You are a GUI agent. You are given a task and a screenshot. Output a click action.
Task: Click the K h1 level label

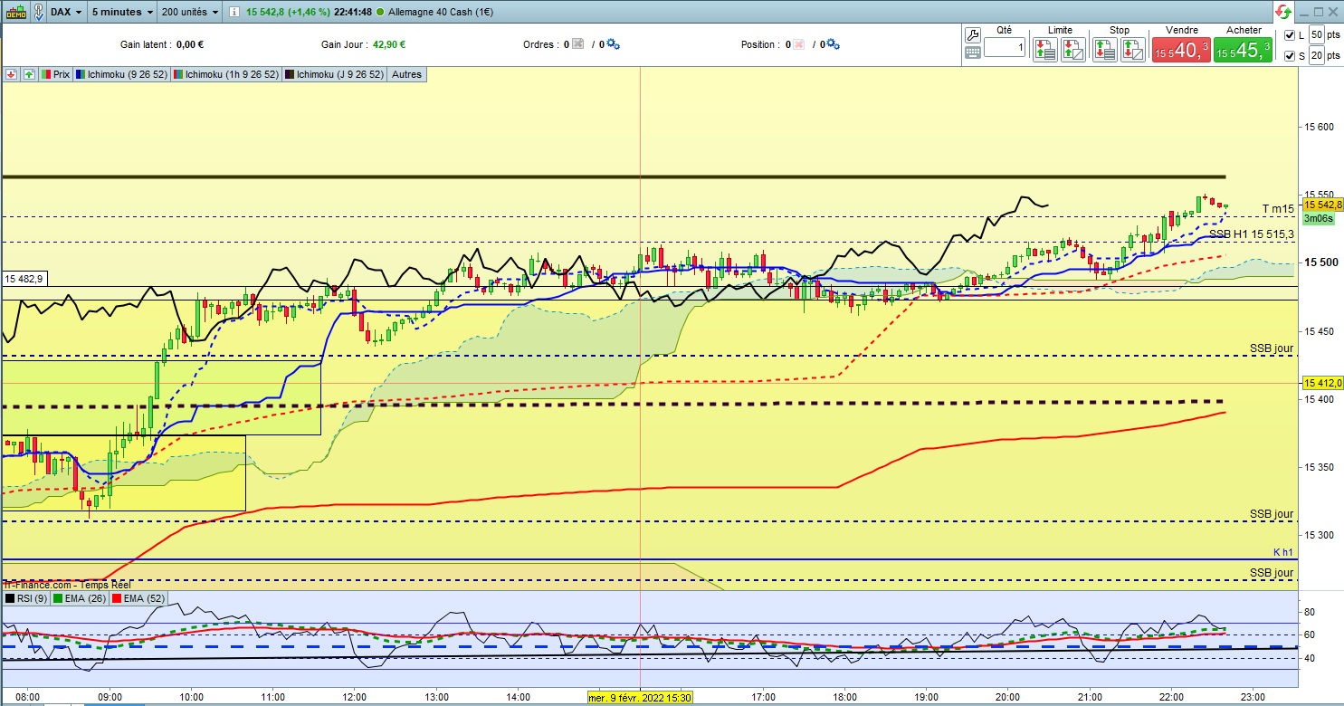pyautogui.click(x=1283, y=552)
